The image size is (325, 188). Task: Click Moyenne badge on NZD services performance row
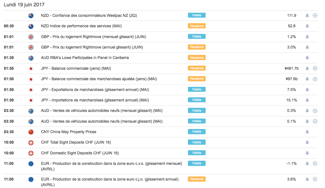[x=197, y=26]
